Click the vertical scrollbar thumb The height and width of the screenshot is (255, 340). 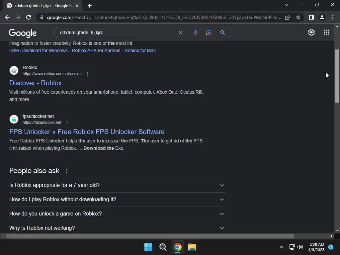337,76
